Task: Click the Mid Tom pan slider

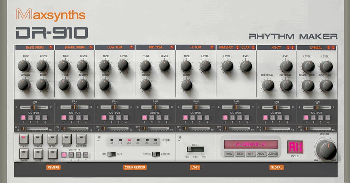Action: [155, 107]
